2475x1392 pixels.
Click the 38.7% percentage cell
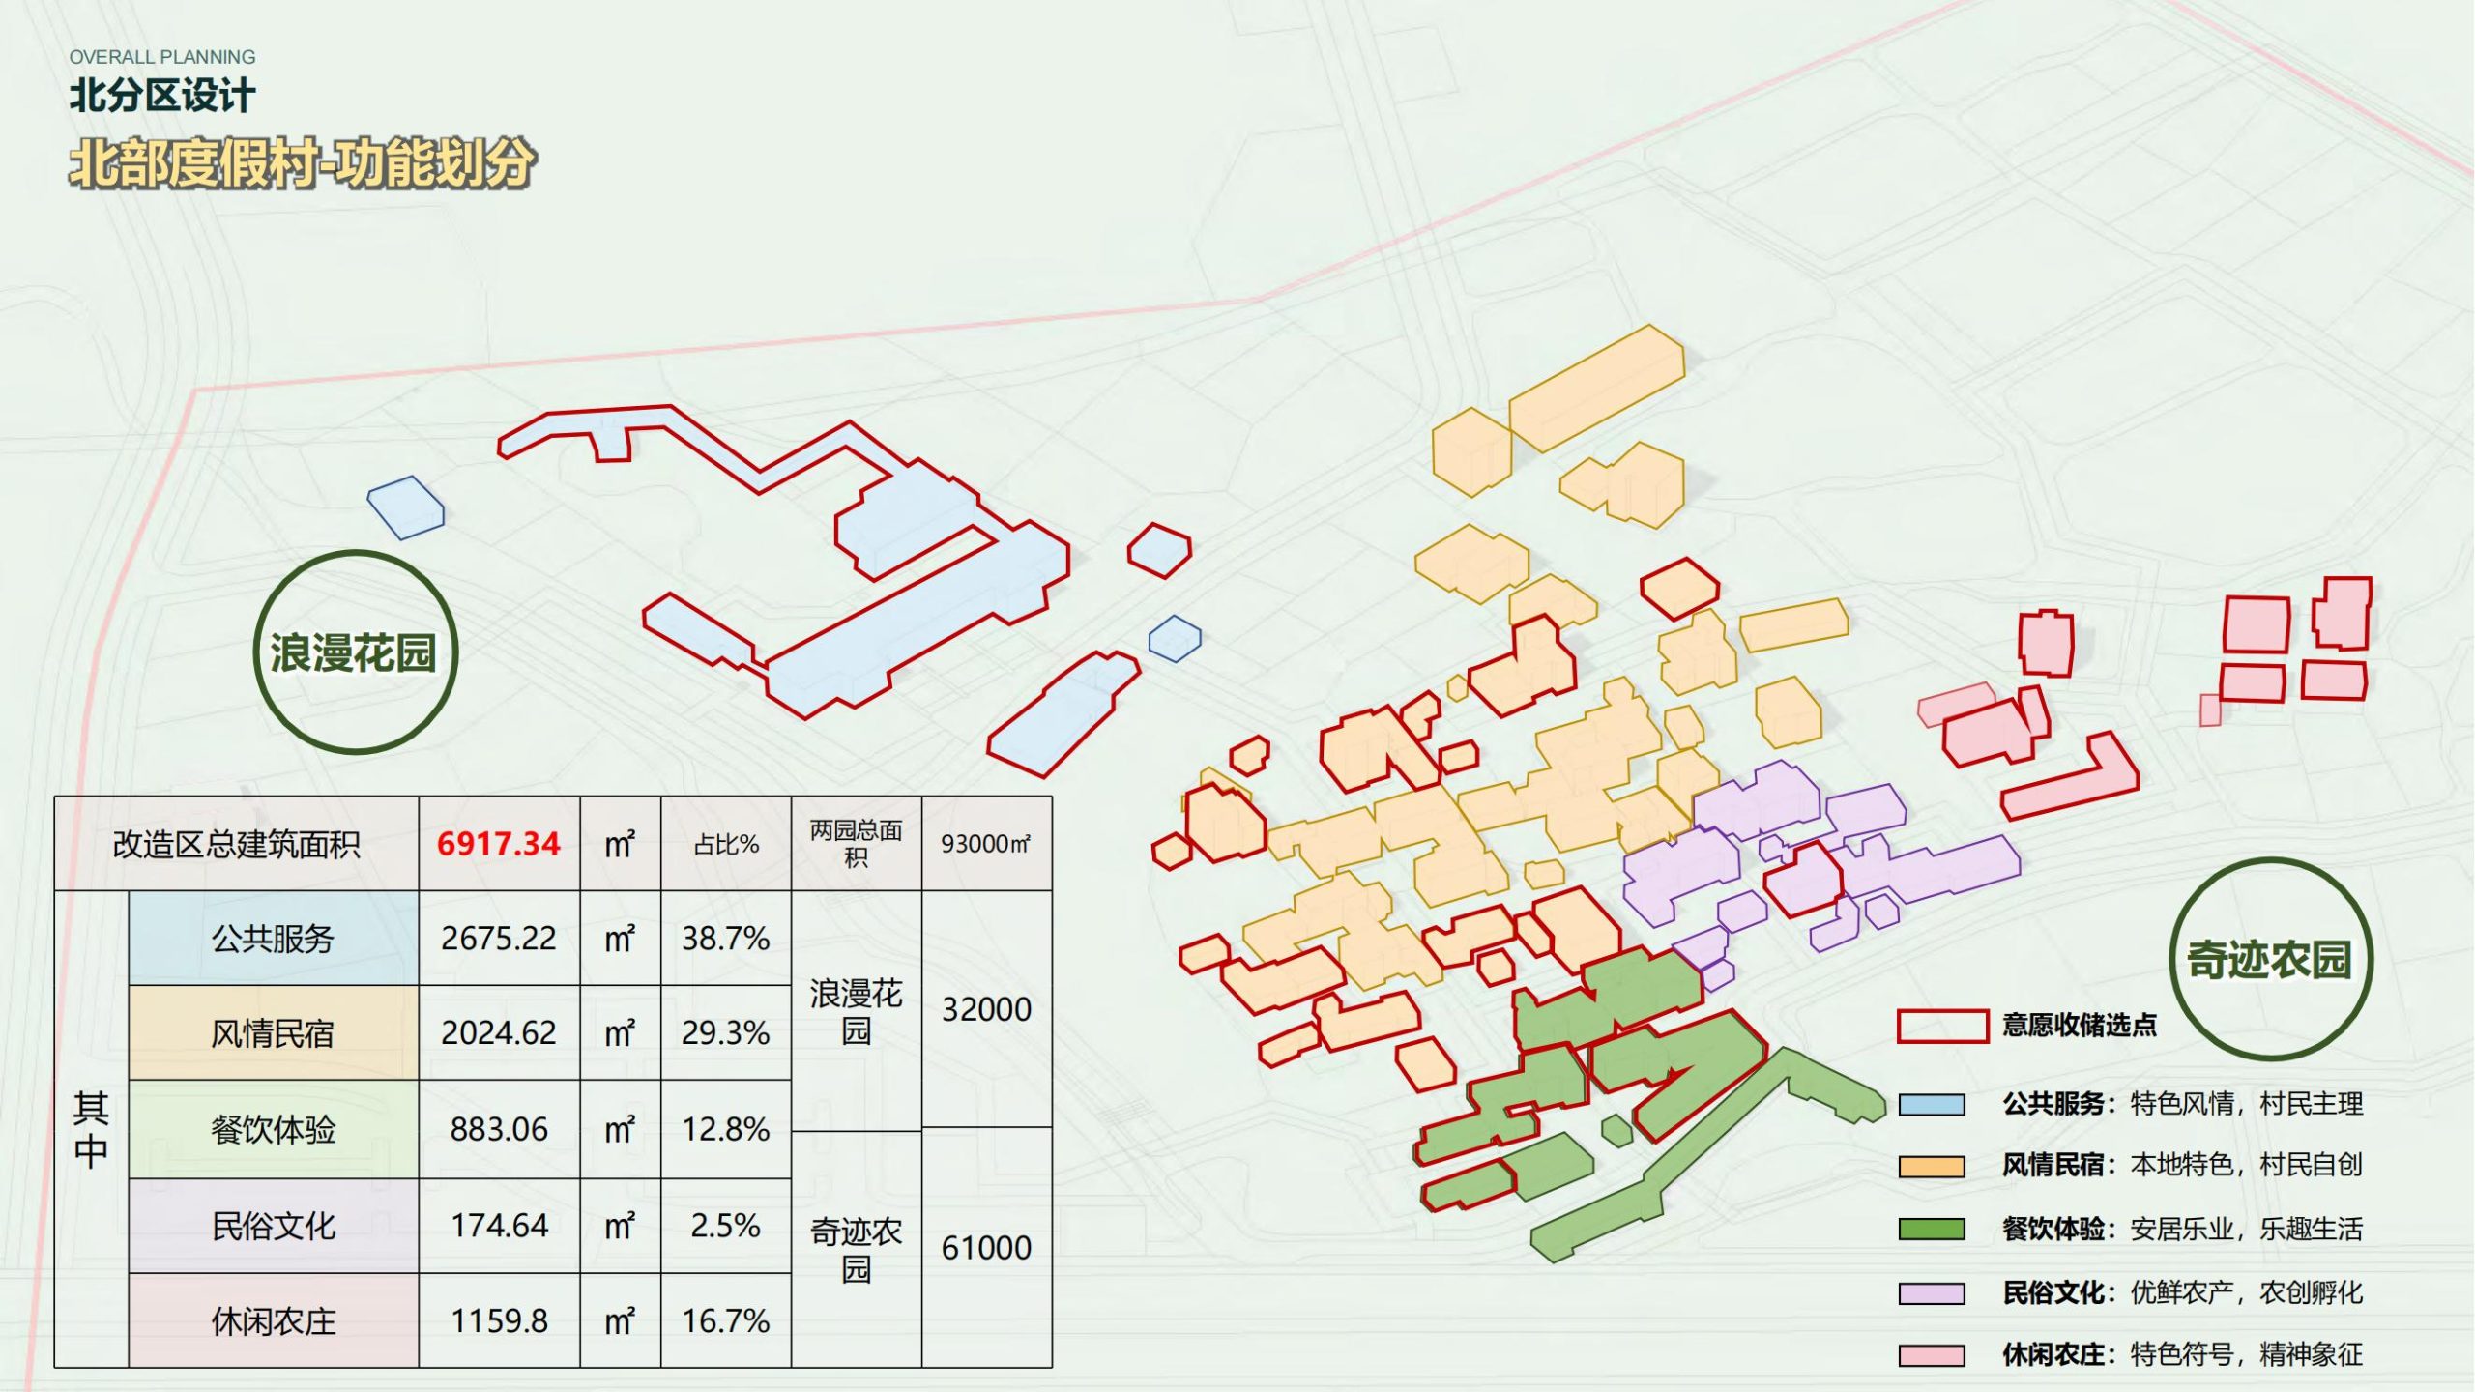[725, 938]
